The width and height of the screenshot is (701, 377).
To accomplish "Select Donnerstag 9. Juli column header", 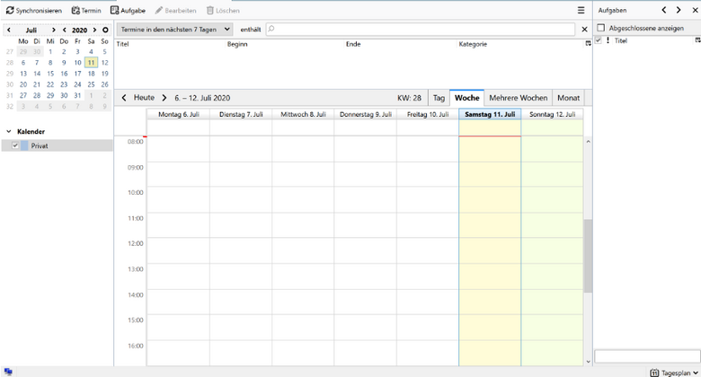I will pos(365,114).
